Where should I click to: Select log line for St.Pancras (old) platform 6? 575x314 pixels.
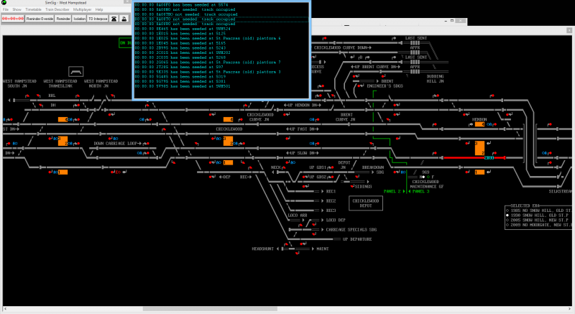tap(208, 38)
